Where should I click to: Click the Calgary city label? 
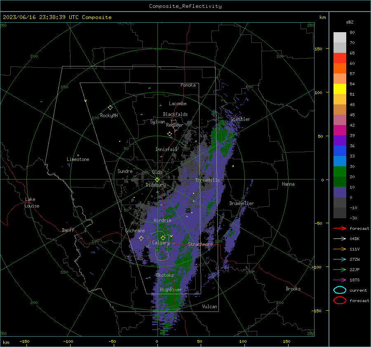(x=161, y=243)
